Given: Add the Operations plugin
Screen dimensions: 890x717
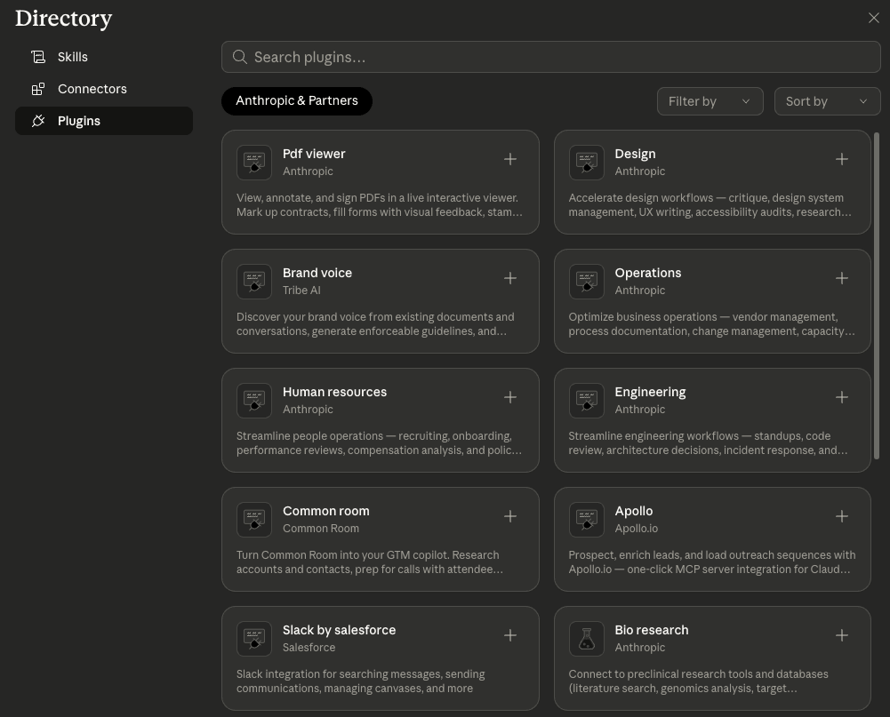Looking at the screenshot, I should coord(842,278).
